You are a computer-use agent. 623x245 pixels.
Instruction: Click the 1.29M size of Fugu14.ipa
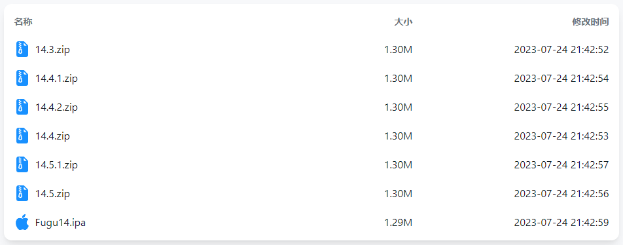click(399, 223)
